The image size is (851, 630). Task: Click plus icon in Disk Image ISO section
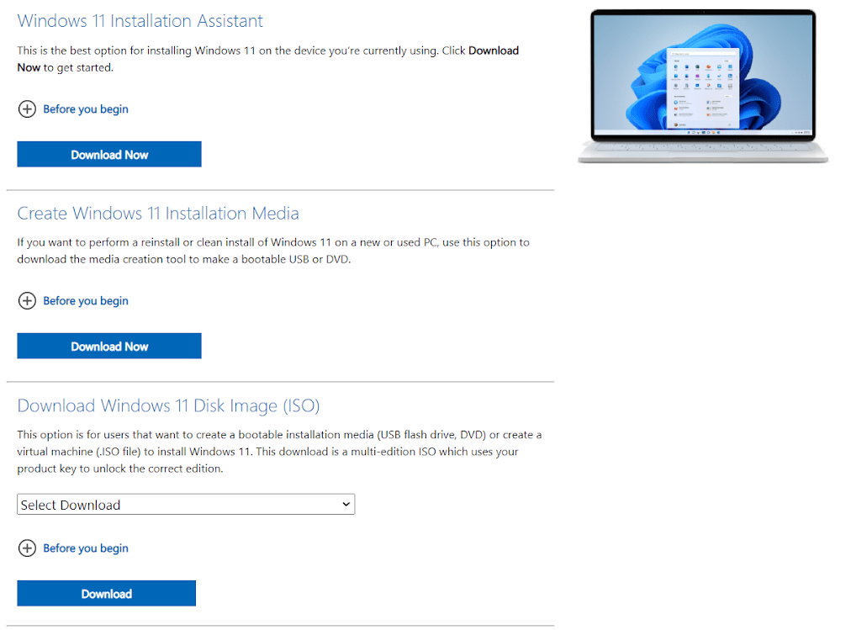tap(27, 548)
